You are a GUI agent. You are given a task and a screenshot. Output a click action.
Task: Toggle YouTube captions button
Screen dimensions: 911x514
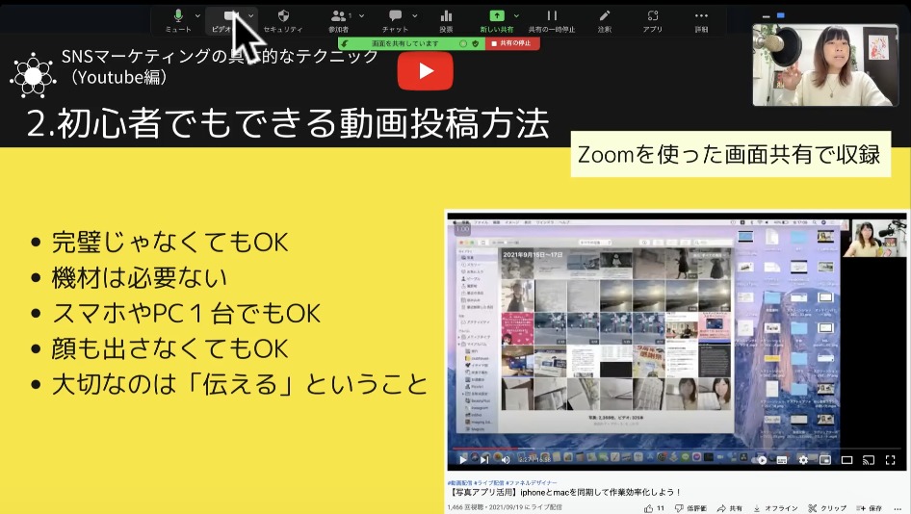click(782, 460)
